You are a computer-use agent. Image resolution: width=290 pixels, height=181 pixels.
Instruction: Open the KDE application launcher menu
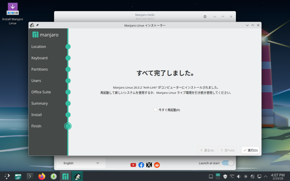tap(7, 176)
